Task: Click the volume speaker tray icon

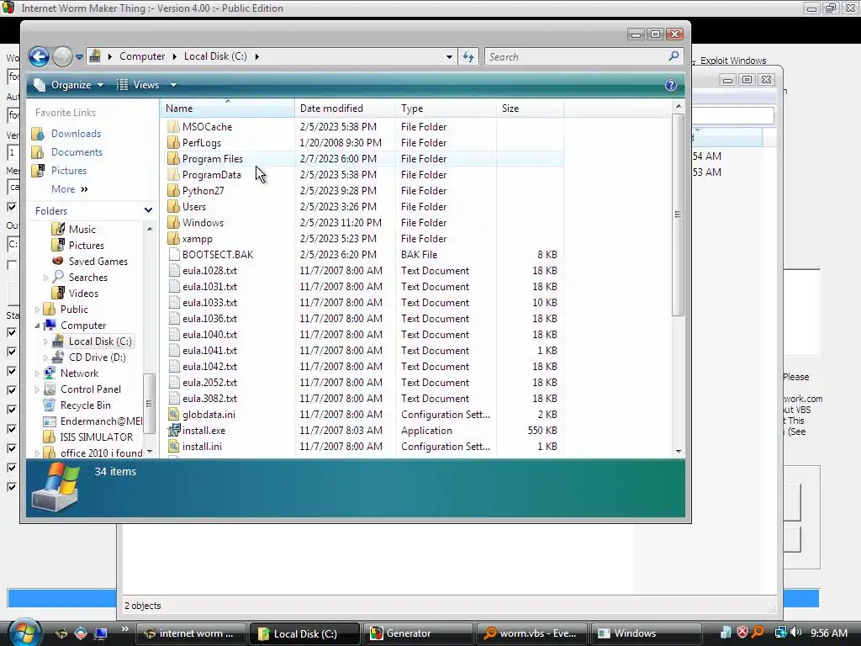Action: pyautogui.click(x=795, y=633)
